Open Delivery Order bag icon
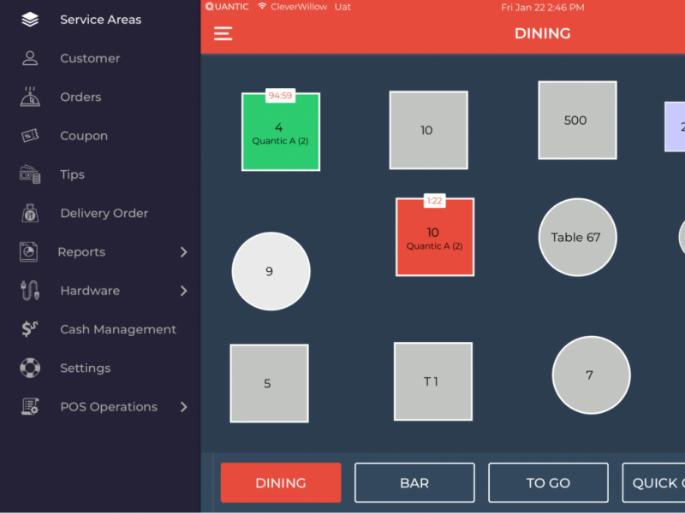685x513 pixels. [29, 213]
